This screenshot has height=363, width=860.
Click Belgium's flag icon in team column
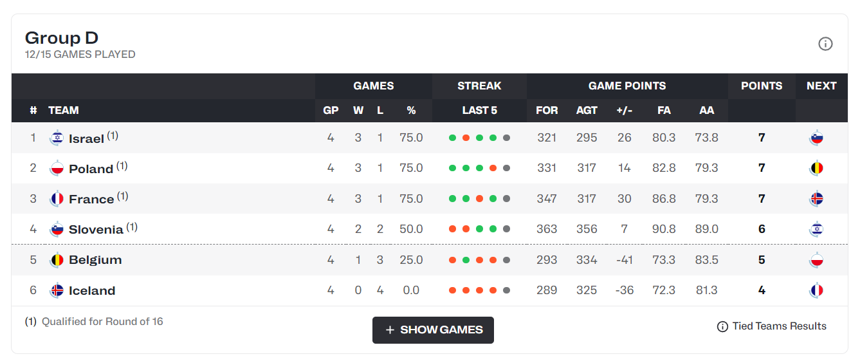pos(57,260)
